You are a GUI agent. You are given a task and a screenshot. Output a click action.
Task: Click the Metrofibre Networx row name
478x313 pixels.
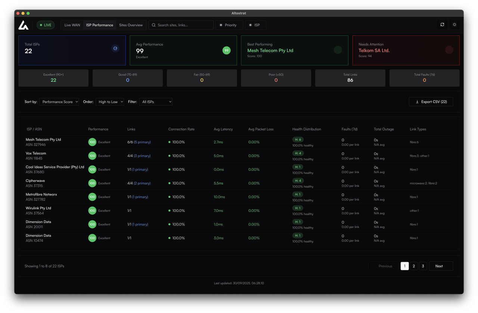tap(41, 195)
